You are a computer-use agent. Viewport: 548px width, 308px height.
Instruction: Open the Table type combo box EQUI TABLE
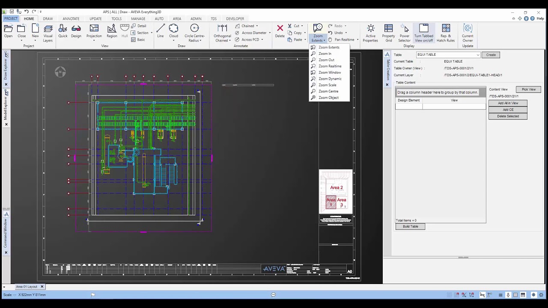(448, 55)
